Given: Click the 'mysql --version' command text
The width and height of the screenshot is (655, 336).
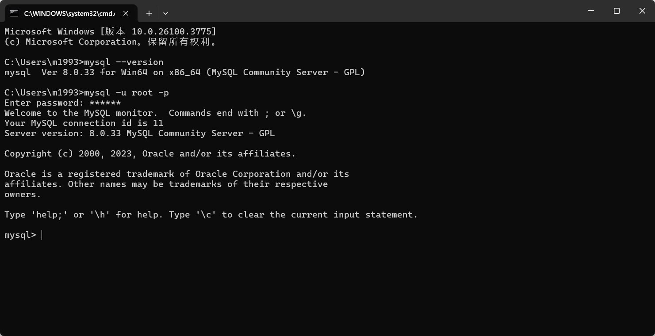Looking at the screenshot, I should coord(123,62).
